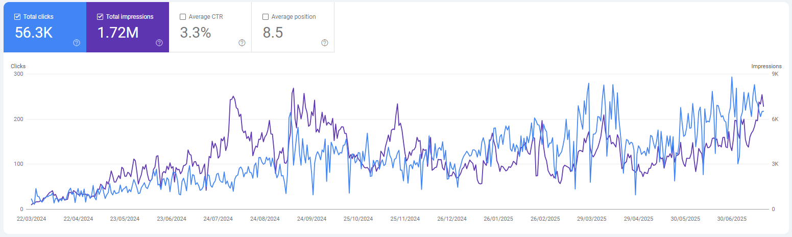Image resolution: width=792 pixels, height=237 pixels.
Task: Click the 22/03/2024 date label
Action: pos(31,219)
